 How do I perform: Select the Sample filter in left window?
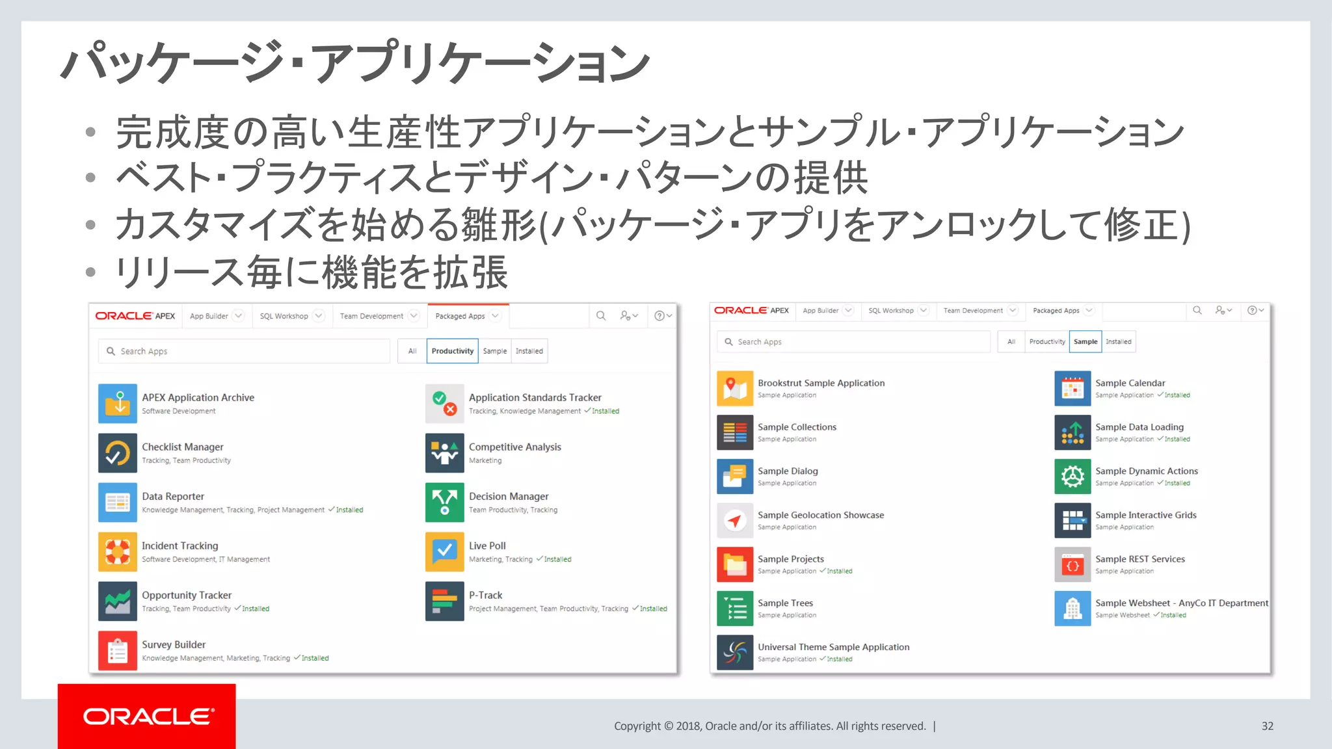click(495, 351)
